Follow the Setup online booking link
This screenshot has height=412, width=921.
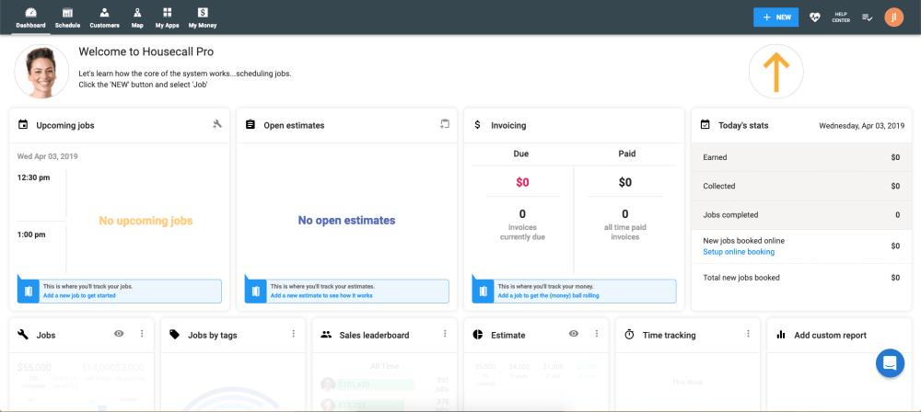point(739,252)
